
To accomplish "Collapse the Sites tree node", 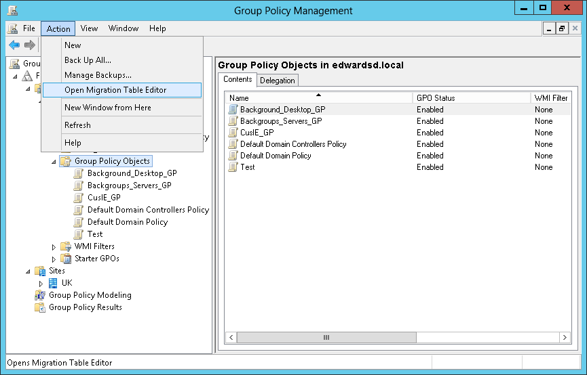I will click(x=28, y=271).
